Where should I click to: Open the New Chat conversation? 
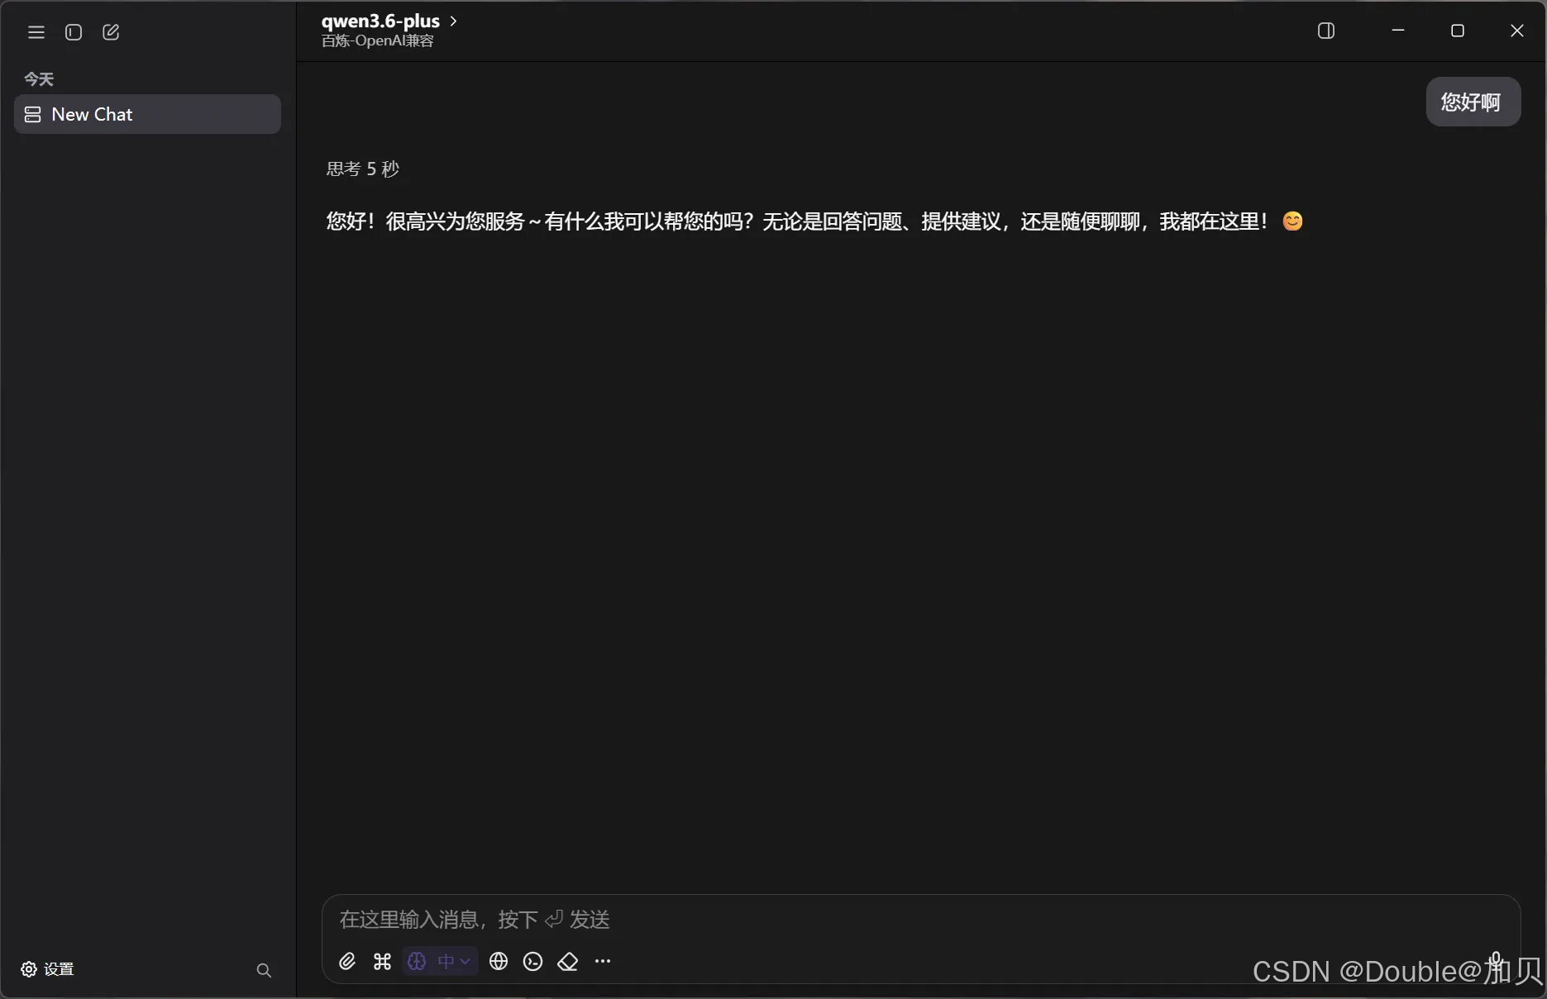147,114
